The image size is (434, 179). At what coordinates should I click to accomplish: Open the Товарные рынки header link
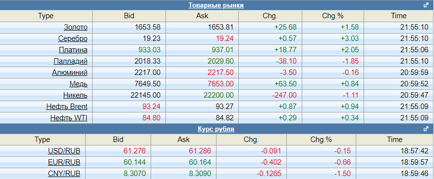pos(216,5)
